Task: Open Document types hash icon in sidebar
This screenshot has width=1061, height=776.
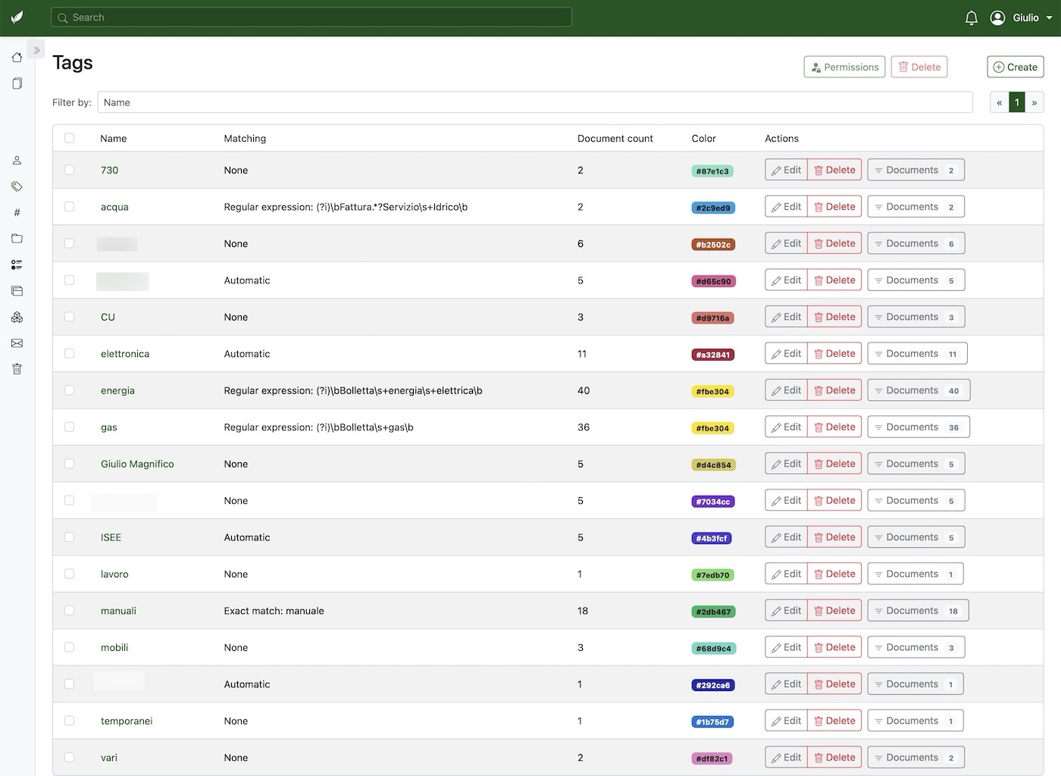Action: point(17,213)
